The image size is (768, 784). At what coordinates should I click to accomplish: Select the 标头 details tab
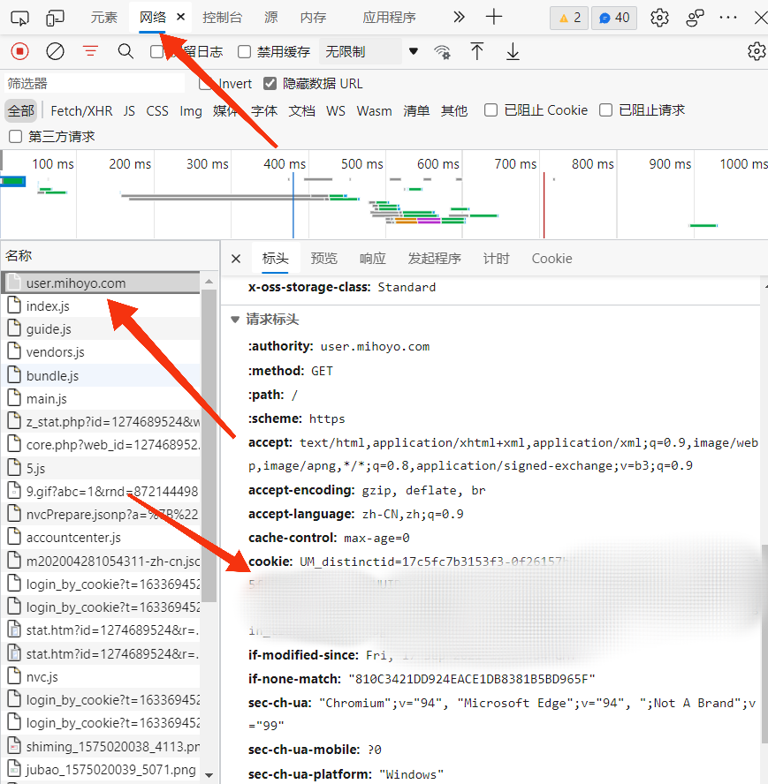tap(275, 259)
